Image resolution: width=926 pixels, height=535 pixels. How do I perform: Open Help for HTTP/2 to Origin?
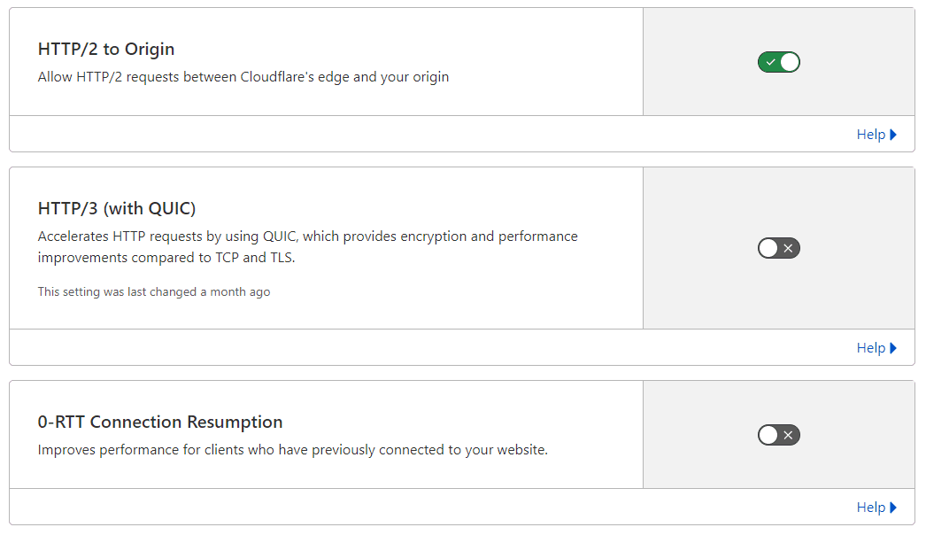click(x=870, y=134)
